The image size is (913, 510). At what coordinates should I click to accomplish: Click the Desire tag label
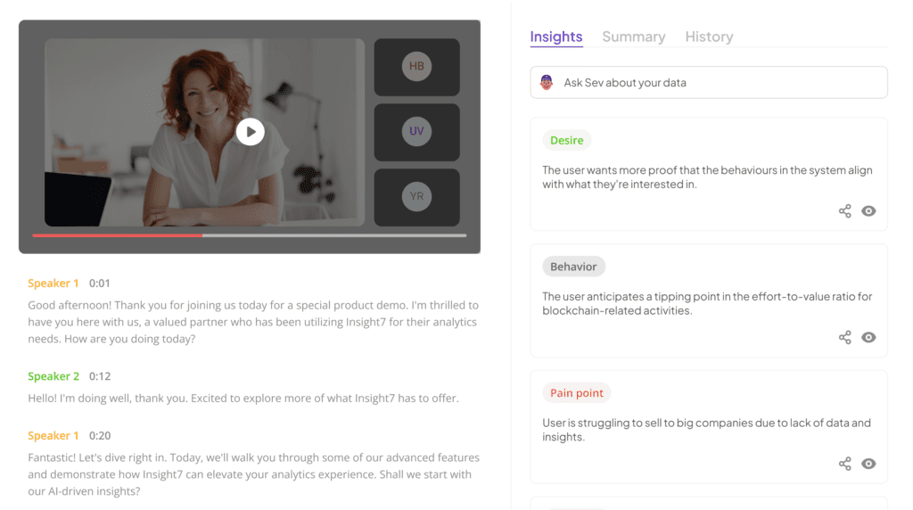566,140
